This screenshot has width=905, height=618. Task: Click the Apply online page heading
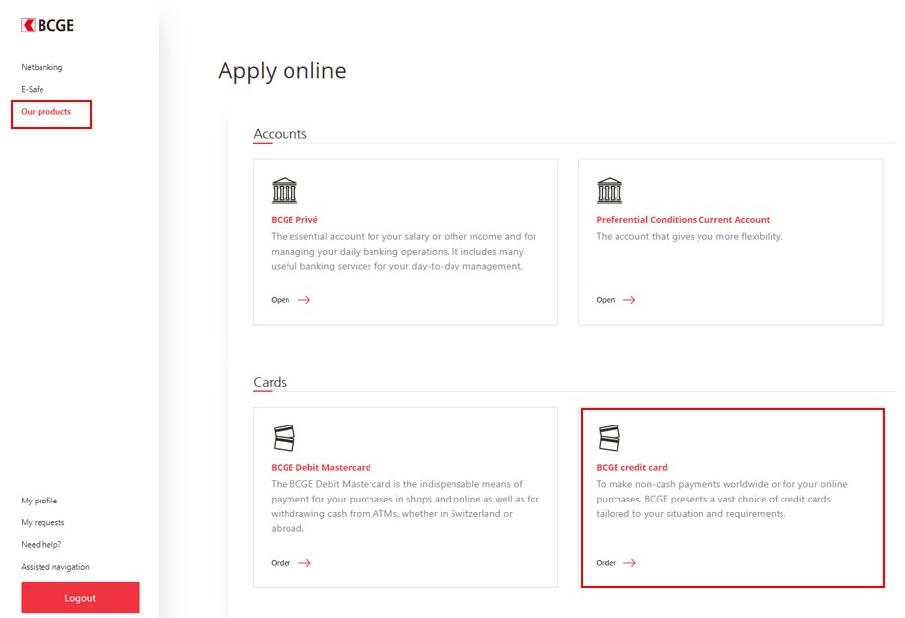point(283,71)
